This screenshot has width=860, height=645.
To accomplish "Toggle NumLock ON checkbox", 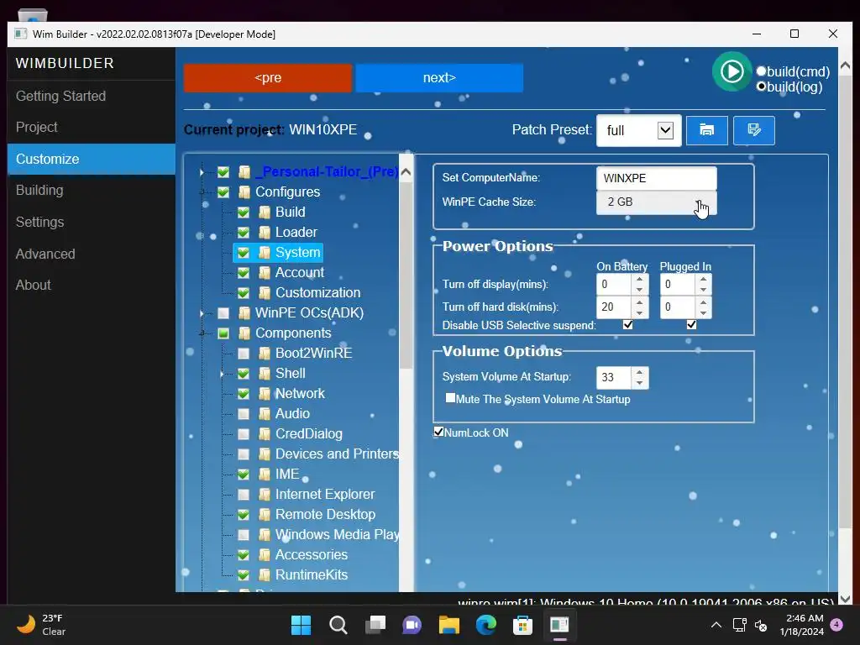I will coord(438,432).
